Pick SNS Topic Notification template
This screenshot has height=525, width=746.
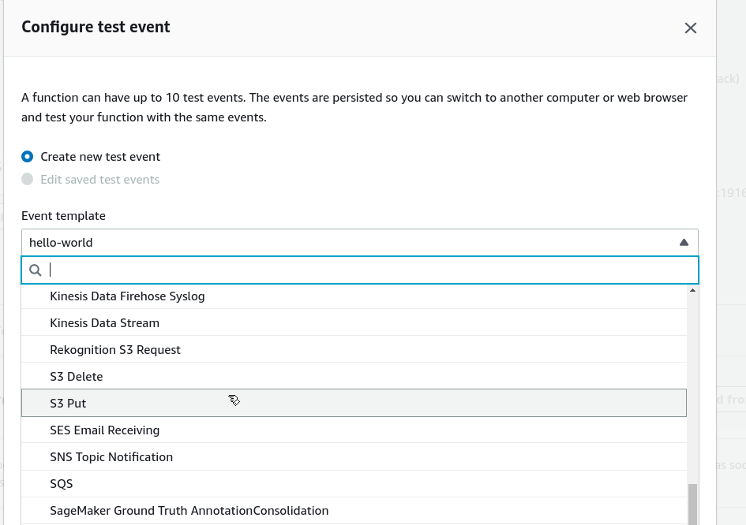[x=354, y=456]
